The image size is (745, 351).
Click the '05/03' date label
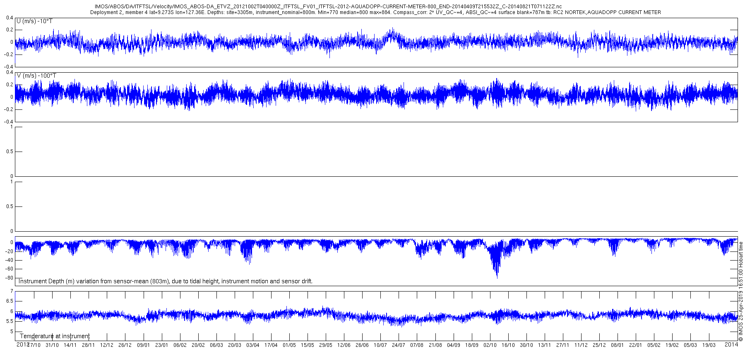click(x=690, y=345)
